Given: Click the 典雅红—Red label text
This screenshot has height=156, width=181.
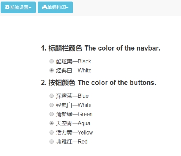Looking at the screenshot, I should coord(72,141).
